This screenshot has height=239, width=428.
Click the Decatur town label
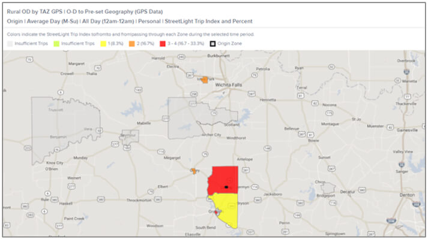click(348, 192)
